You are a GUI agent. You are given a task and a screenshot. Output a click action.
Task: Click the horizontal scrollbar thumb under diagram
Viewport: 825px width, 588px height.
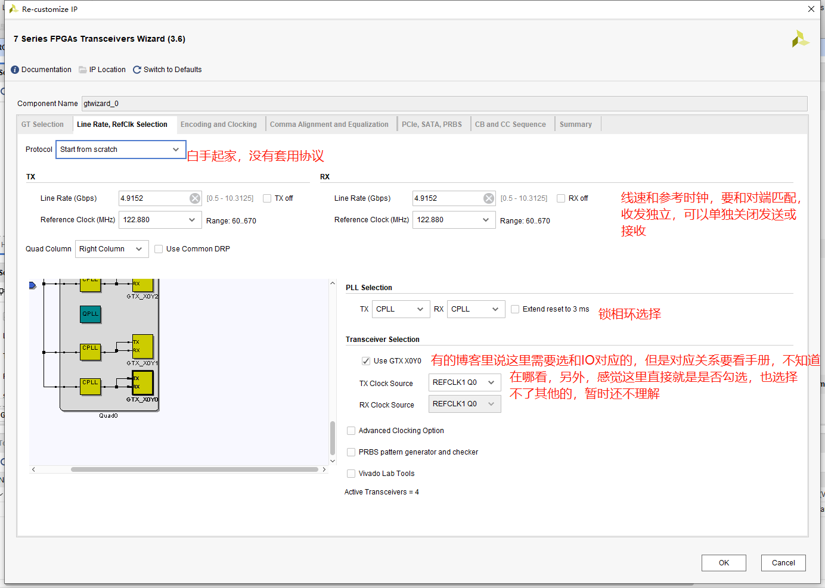[194, 469]
